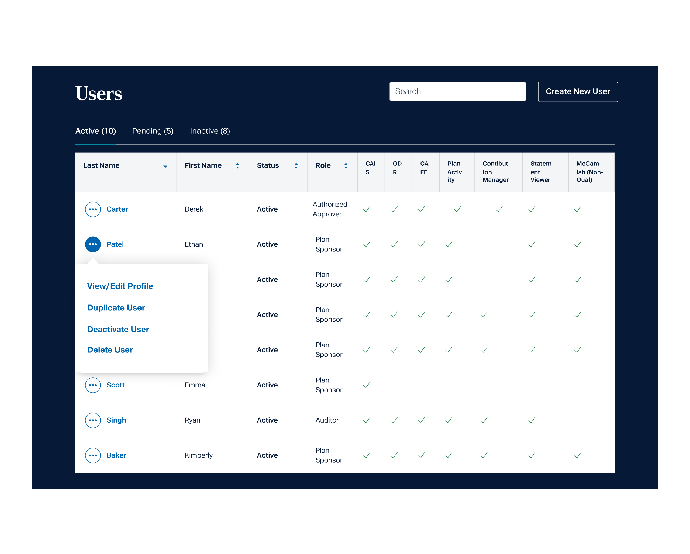The width and height of the screenshot is (690, 554).
Task: Switch to the Inactive (8) tab
Action: click(x=210, y=131)
